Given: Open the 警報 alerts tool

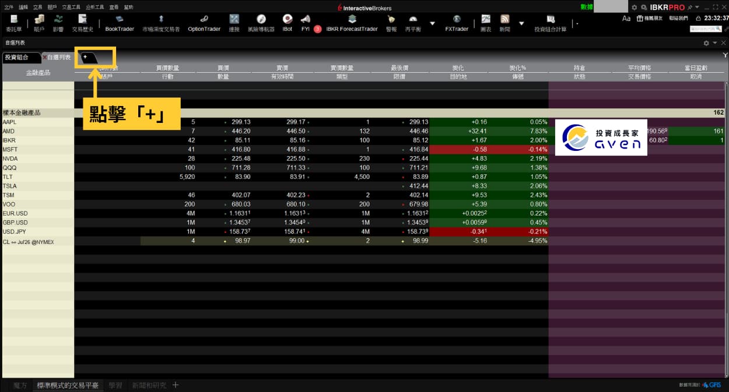Looking at the screenshot, I should [x=391, y=23].
